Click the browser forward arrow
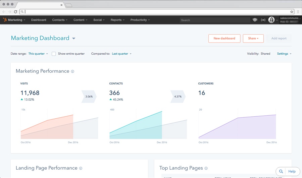 9,12
